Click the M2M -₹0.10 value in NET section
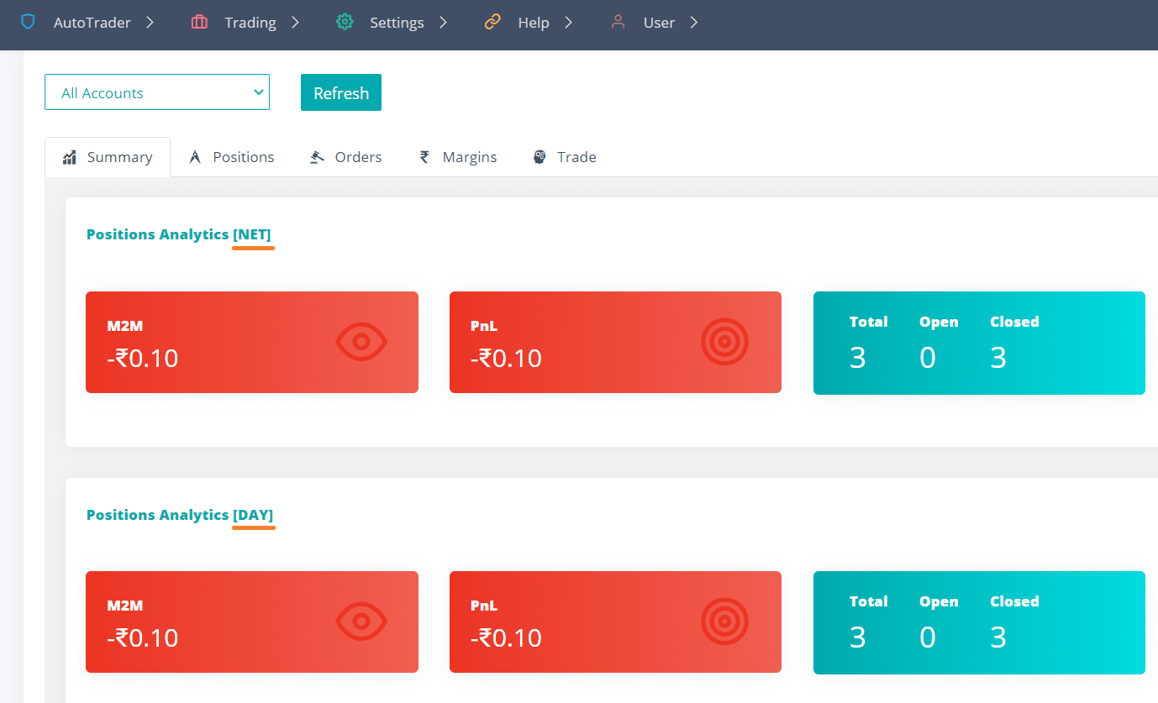Viewport: 1158px width, 703px height. (x=143, y=359)
